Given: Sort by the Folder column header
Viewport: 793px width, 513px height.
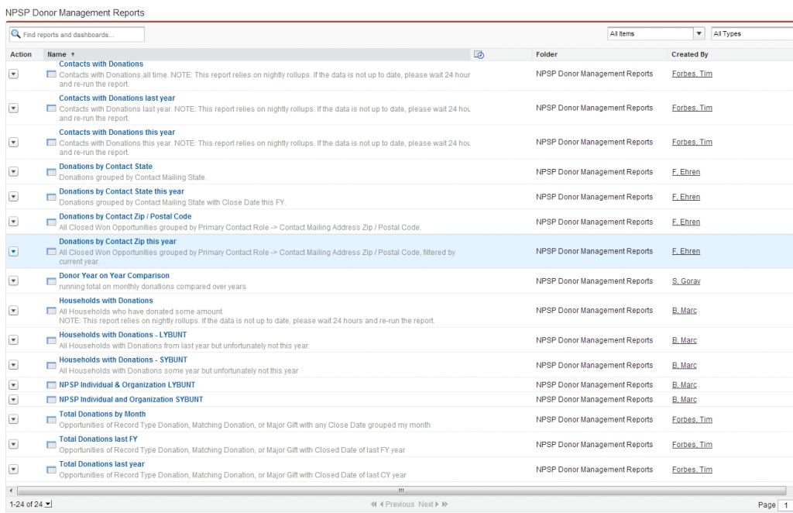Looking at the screenshot, I should point(547,54).
